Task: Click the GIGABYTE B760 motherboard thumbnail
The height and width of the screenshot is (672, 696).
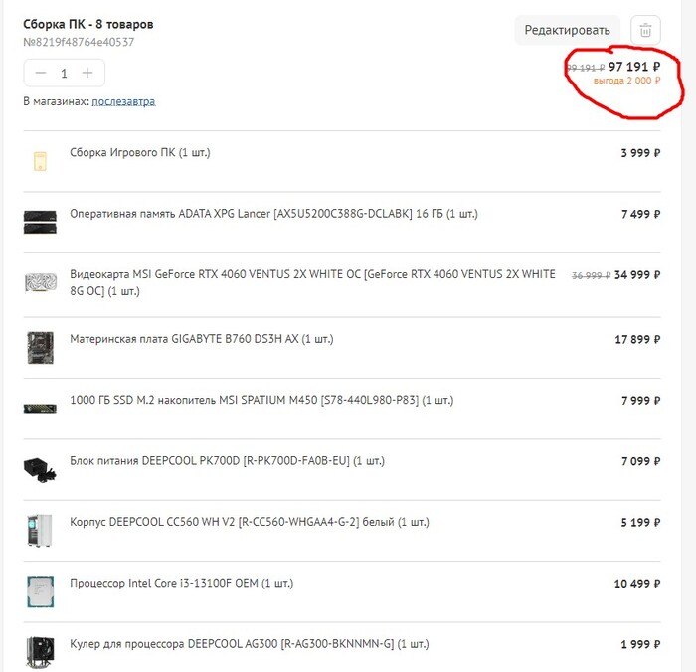Action: 40,346
